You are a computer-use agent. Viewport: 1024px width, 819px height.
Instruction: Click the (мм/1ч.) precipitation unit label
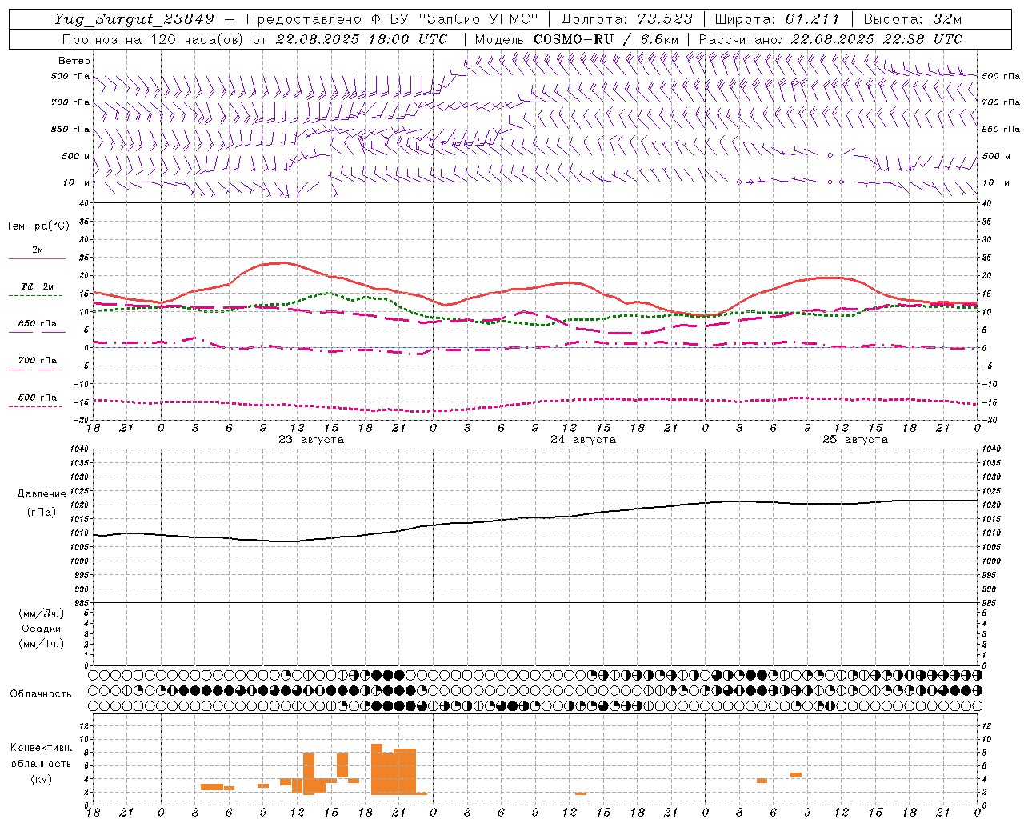click(42, 644)
